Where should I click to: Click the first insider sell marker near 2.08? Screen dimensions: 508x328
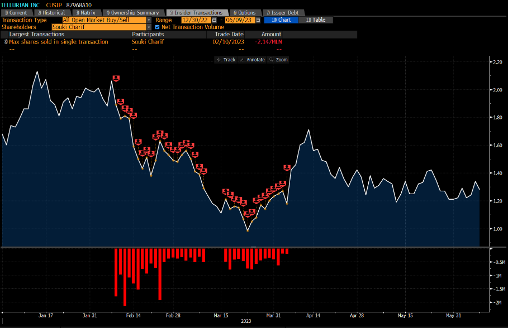click(116, 79)
